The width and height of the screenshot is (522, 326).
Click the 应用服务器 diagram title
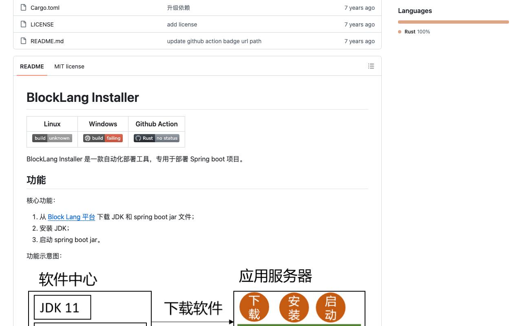(276, 276)
